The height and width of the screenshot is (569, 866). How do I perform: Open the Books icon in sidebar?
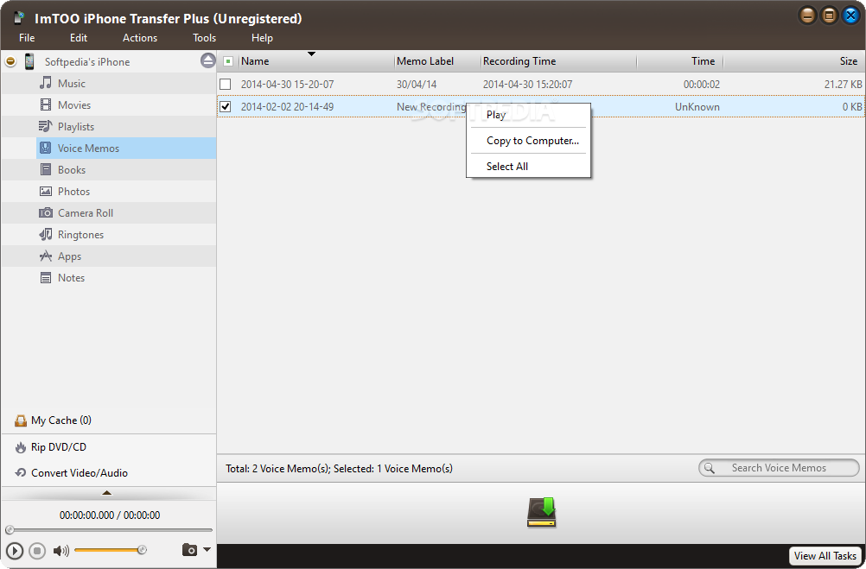click(x=46, y=169)
